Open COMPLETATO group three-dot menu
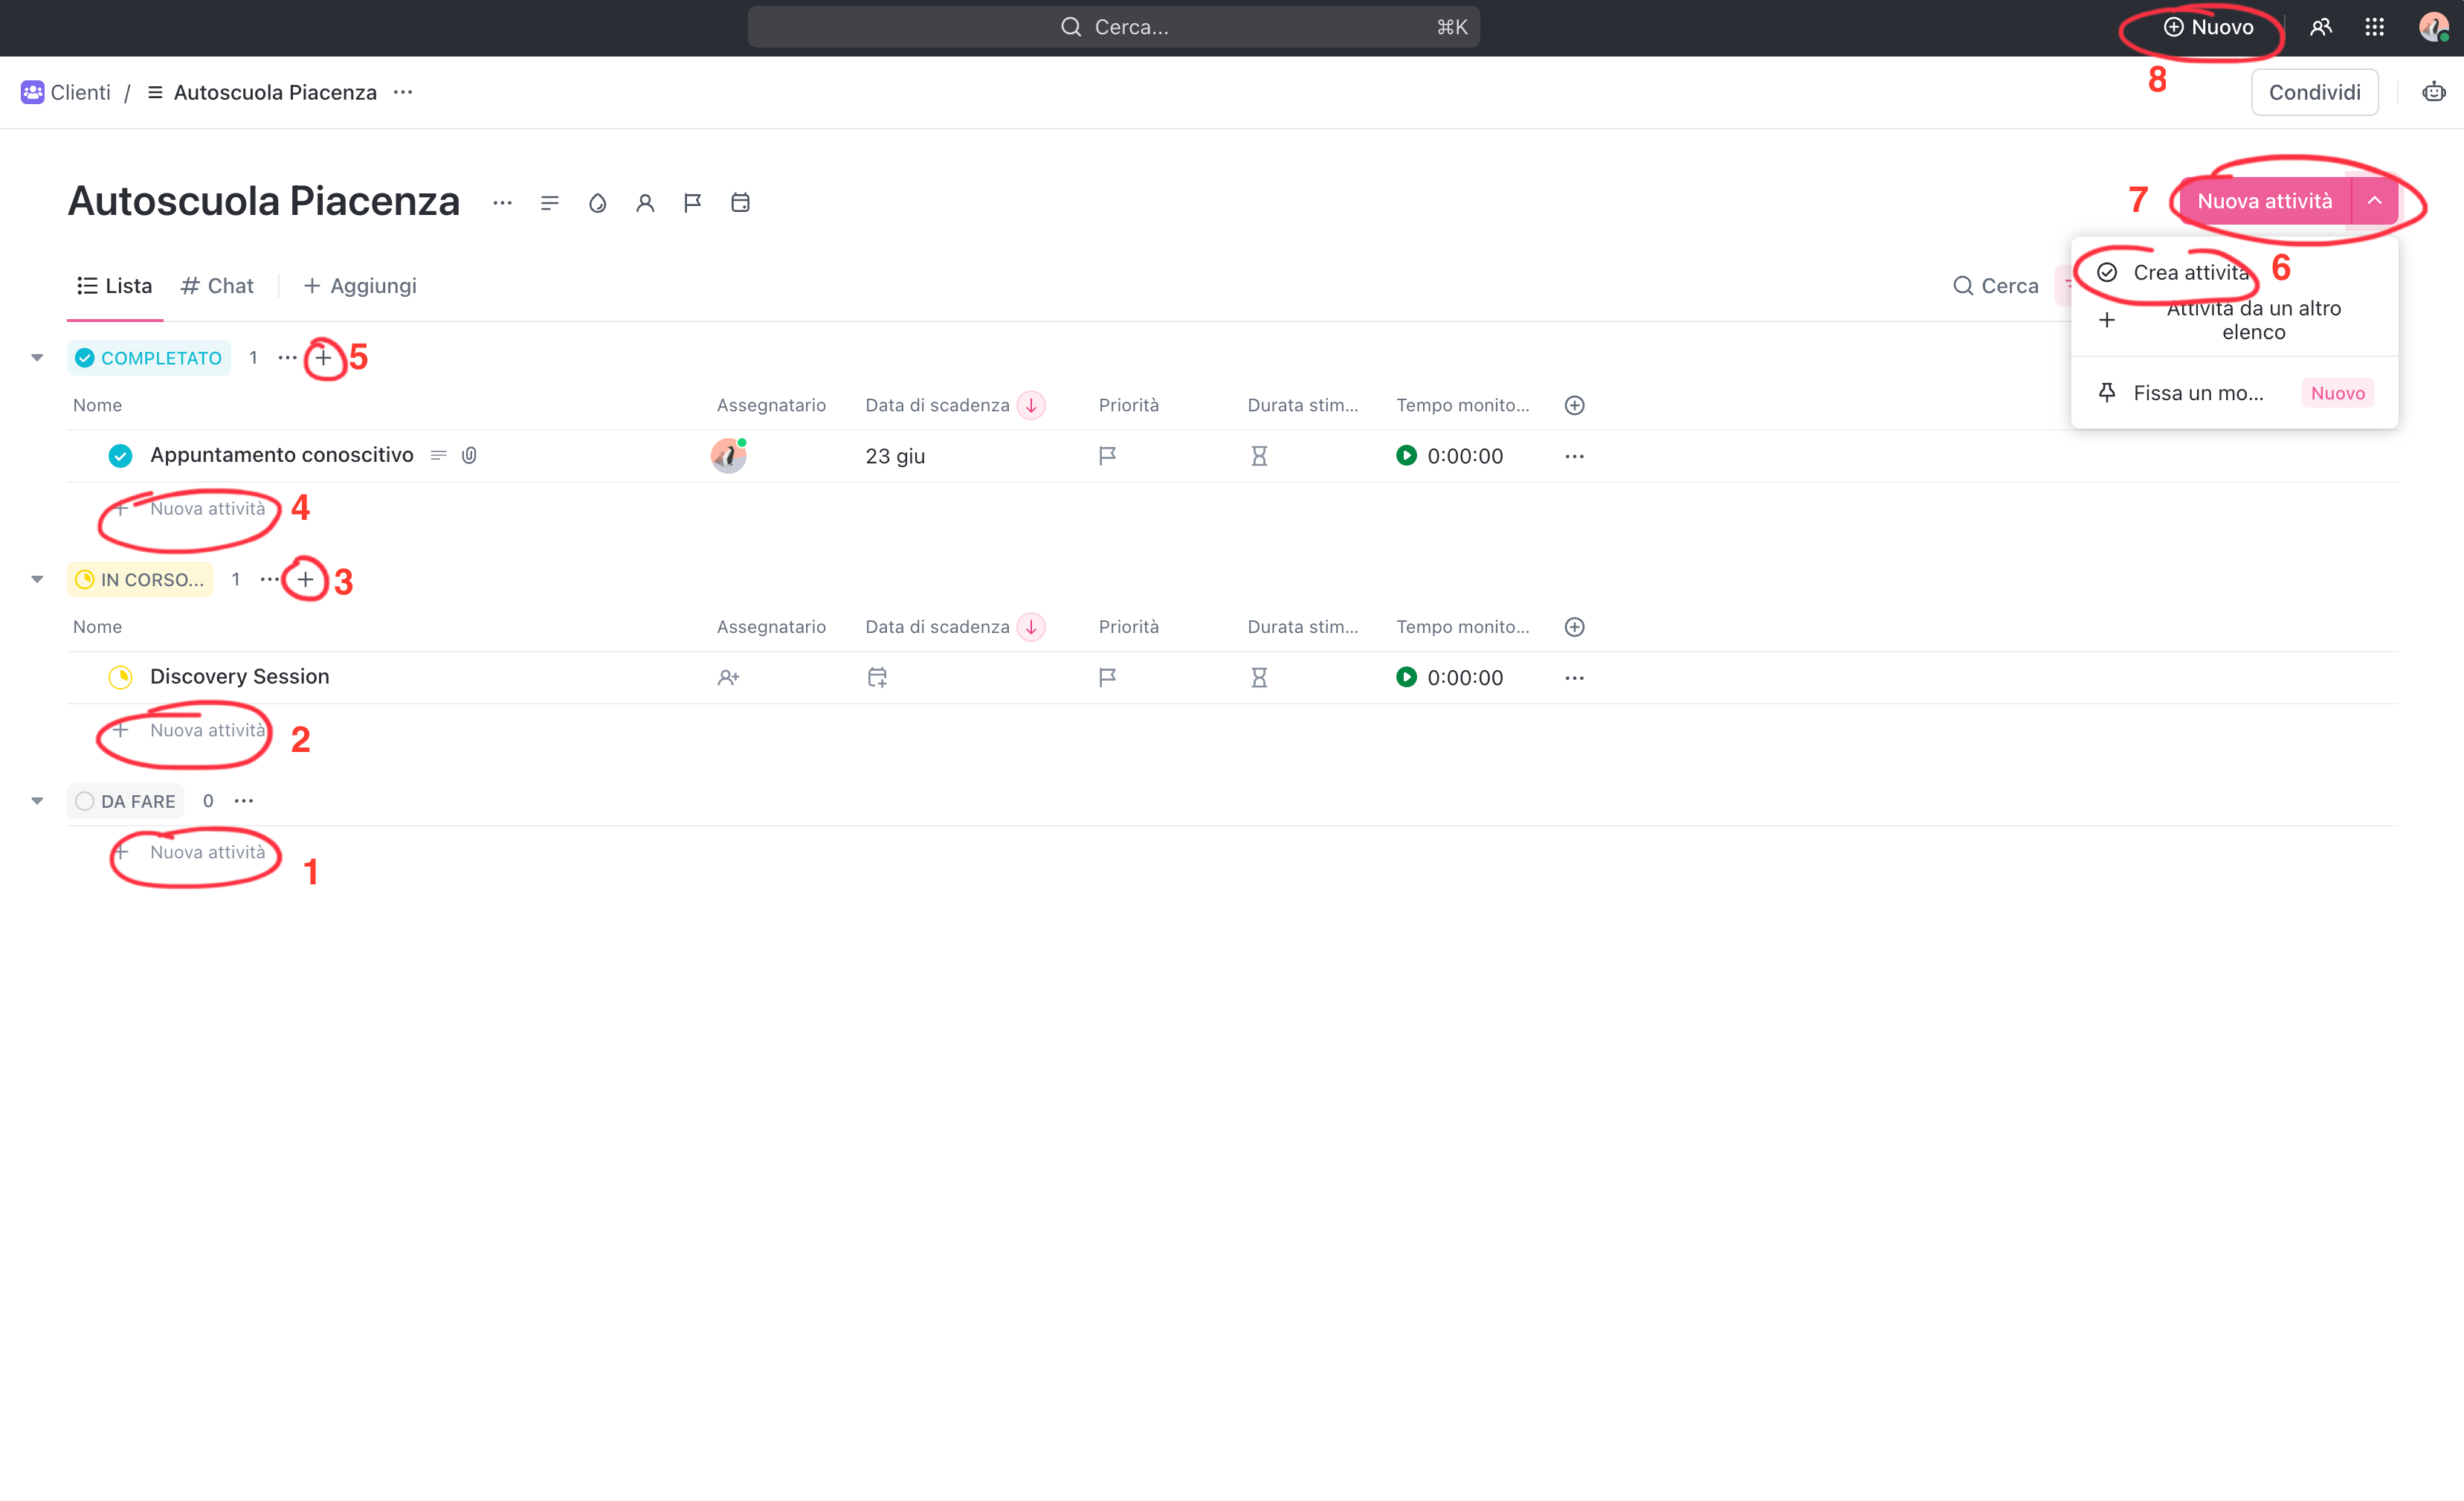This screenshot has width=2464, height=1501. (x=287, y=359)
